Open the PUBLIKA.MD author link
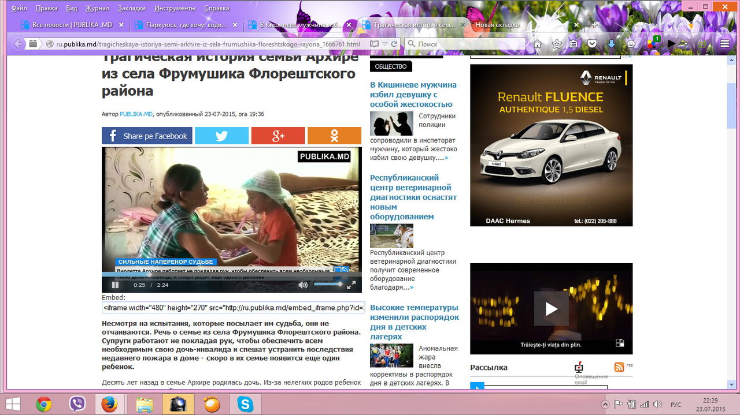 pos(136,114)
